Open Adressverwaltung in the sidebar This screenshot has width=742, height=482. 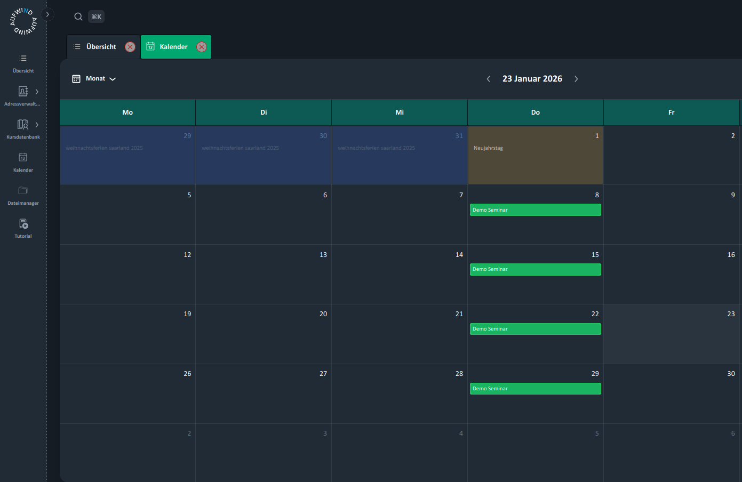pos(23,92)
